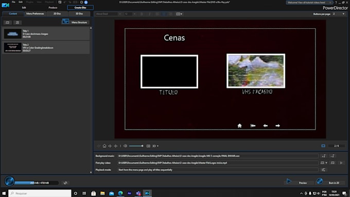Open the 3D mode dropdown under preview
The height and width of the screenshot is (197, 350).
pyautogui.click(x=155, y=146)
